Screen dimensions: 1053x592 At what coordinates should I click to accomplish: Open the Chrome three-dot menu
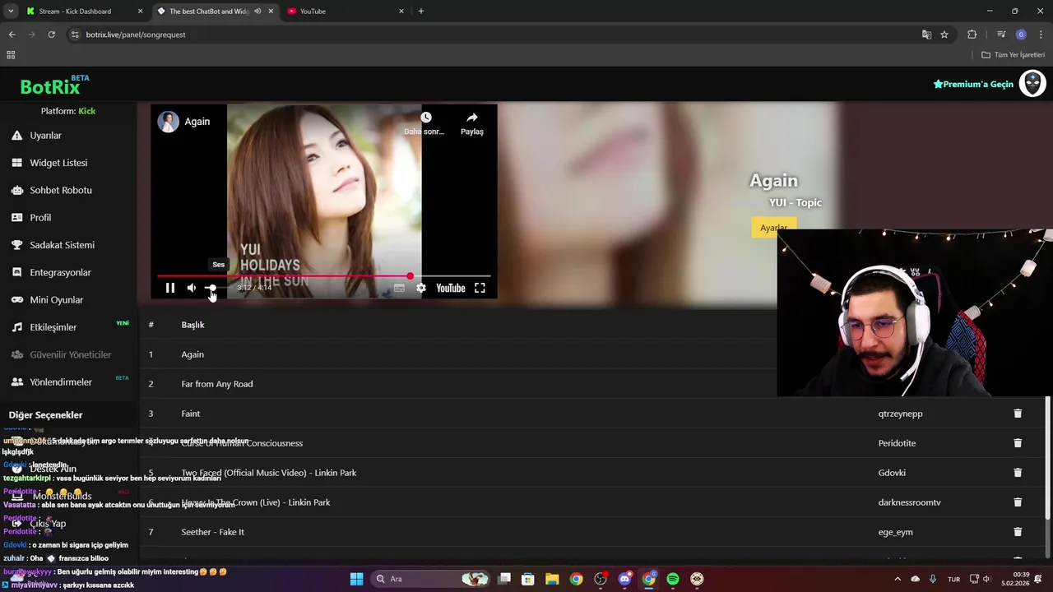1041,35
